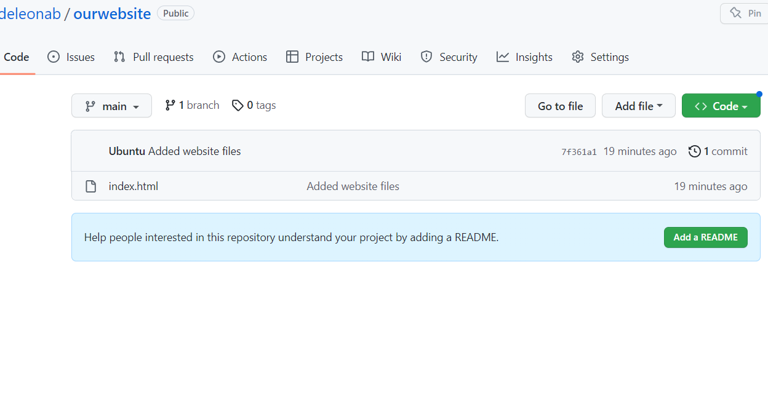
Task: Click the Add a README button
Action: point(706,237)
